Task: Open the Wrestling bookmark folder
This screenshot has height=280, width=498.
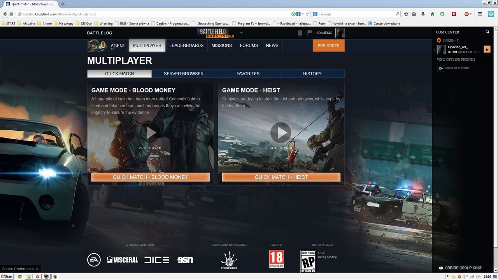Action: (x=103, y=23)
